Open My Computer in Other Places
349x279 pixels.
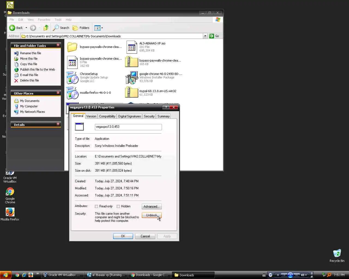coord(29,106)
